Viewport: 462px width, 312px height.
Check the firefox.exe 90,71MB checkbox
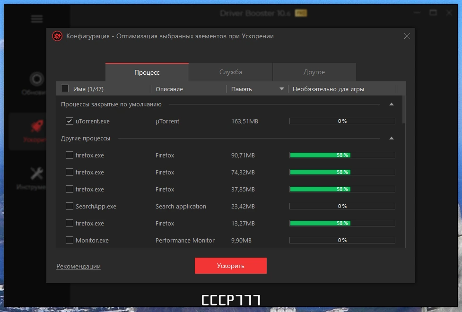tap(69, 155)
